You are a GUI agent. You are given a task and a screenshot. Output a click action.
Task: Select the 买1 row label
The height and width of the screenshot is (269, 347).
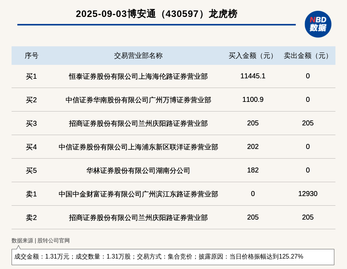[32, 76]
